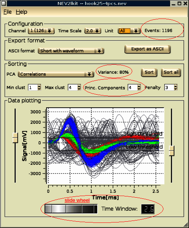Open the Help menu

click(x=21, y=12)
